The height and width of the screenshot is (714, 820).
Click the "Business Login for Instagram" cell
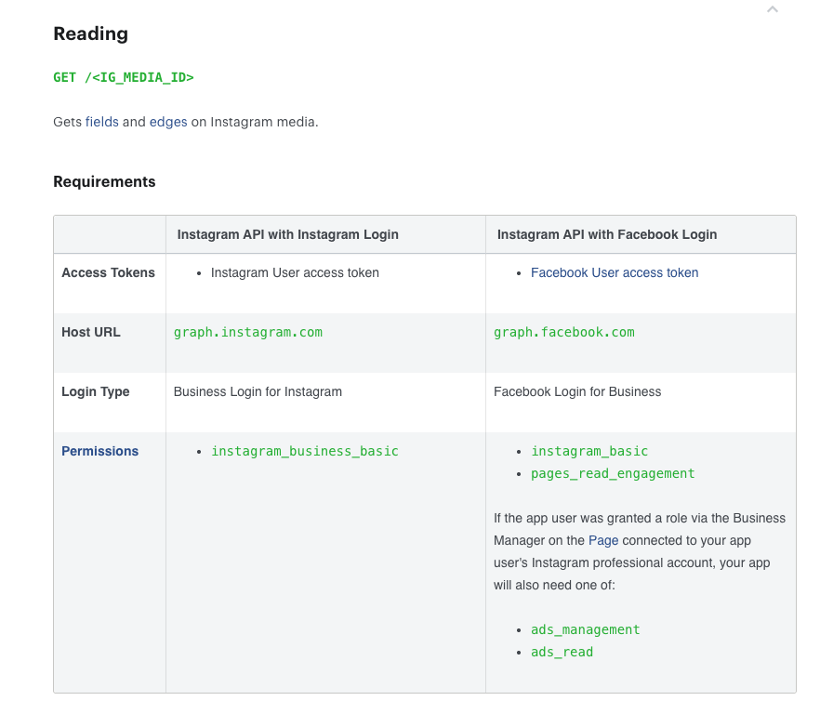(x=258, y=391)
